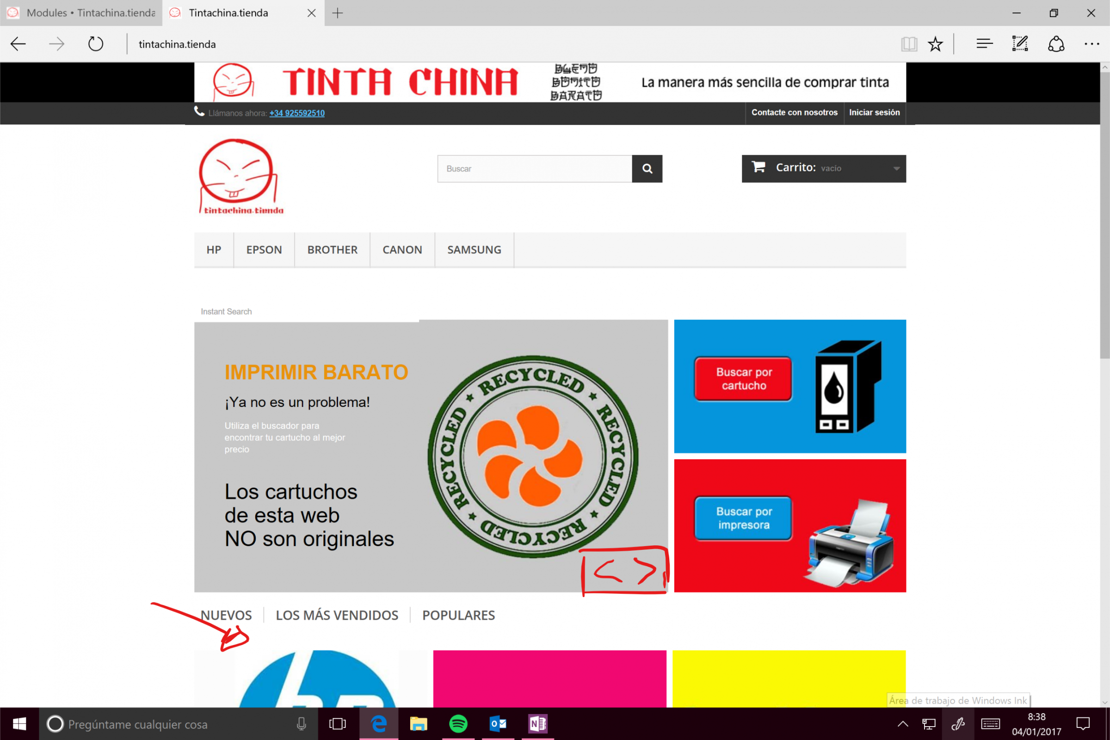
Task: Add page to favorites star
Action: pyautogui.click(x=935, y=44)
